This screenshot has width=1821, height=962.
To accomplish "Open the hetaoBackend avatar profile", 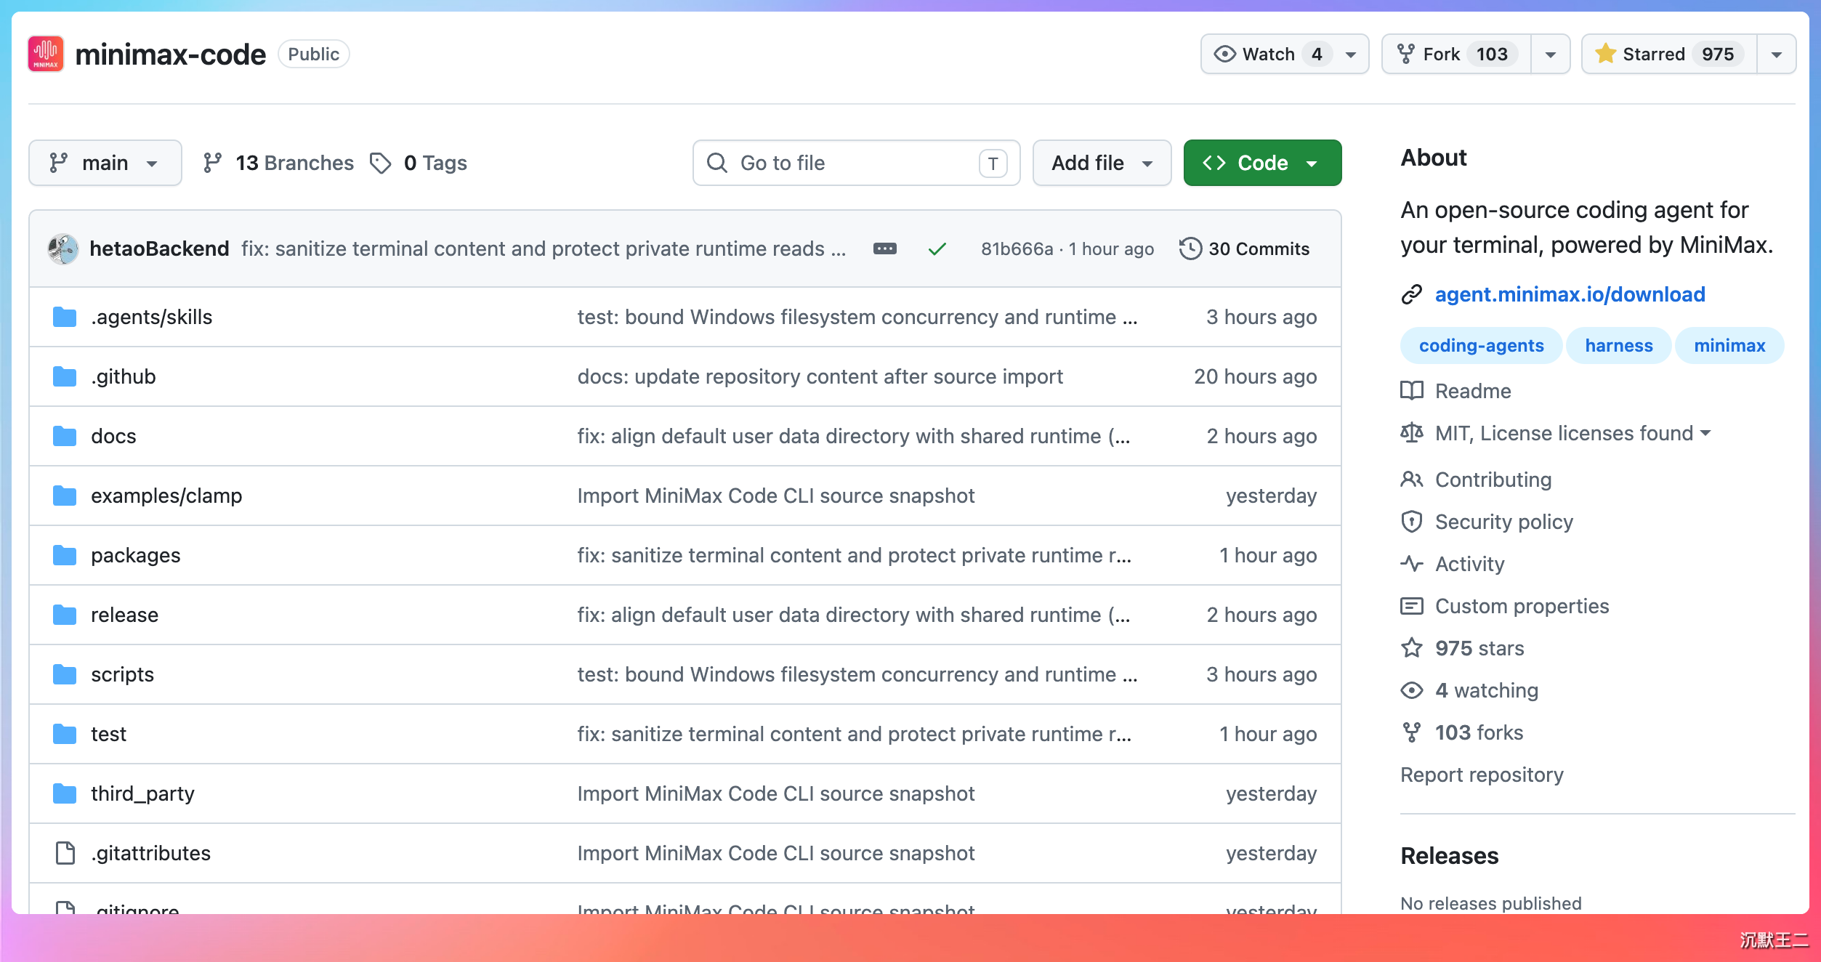I will tap(63, 249).
